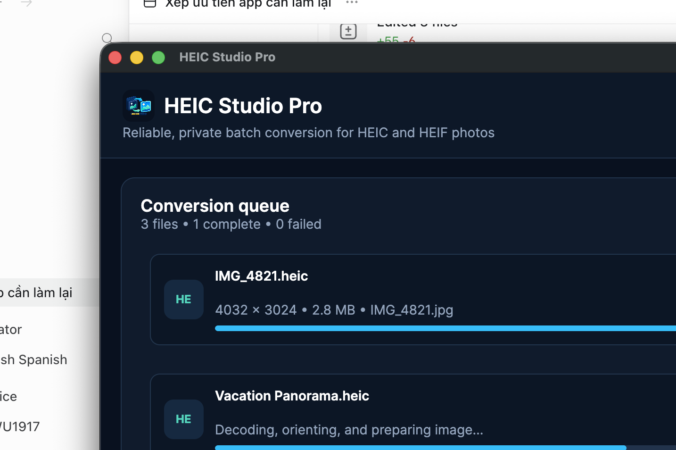The image size is (676, 450).
Task: Click the Conversion queue heading
Action: tap(215, 206)
